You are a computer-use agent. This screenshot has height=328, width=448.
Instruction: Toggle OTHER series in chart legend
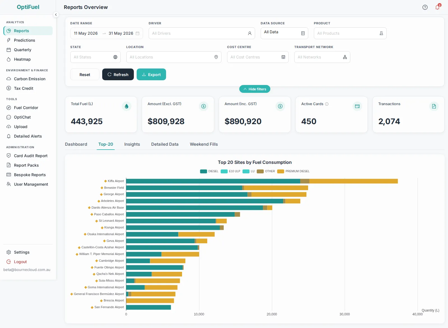(x=266, y=171)
